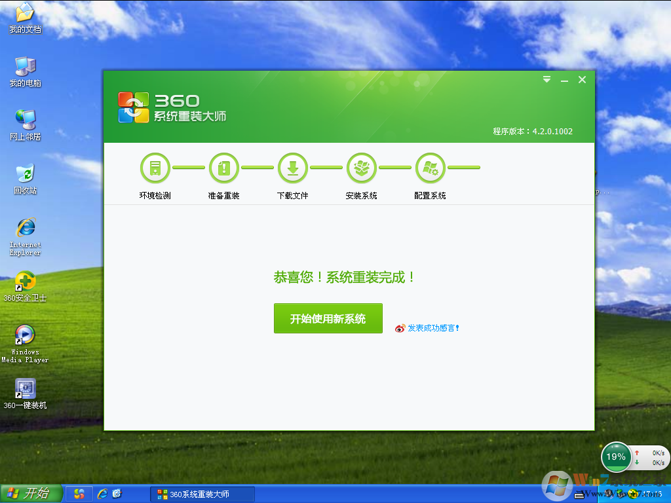Open 我的电脑 from the desktop
The height and width of the screenshot is (503, 671).
(x=25, y=65)
